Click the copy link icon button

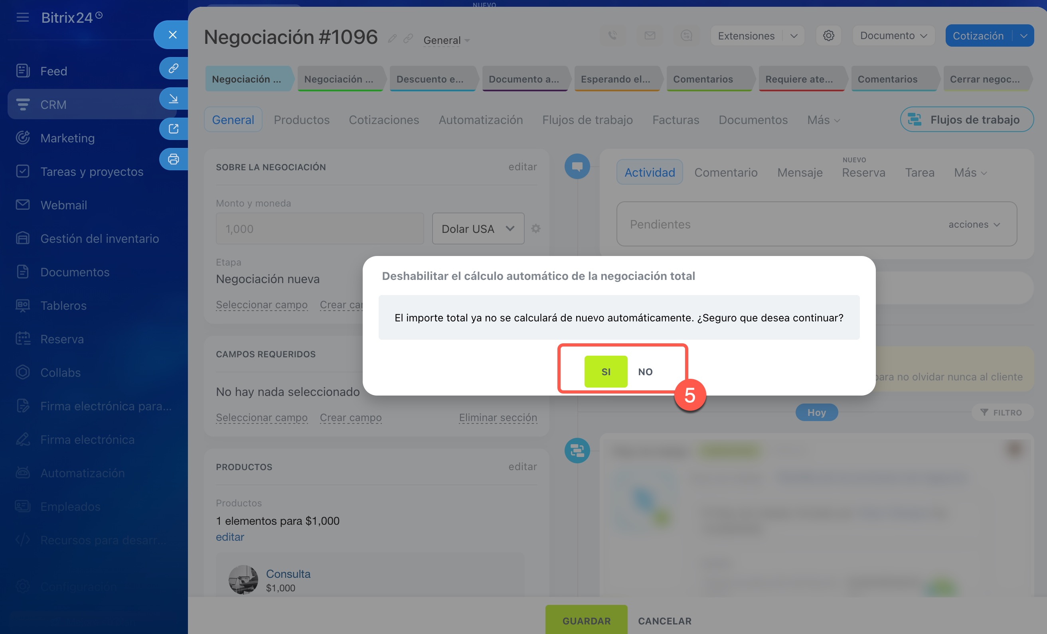coord(173,68)
